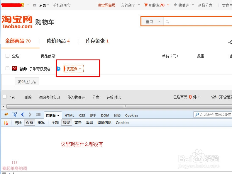Open the Firebug CSS tab
This screenshot has height=174, width=232.
[x=82, y=115]
